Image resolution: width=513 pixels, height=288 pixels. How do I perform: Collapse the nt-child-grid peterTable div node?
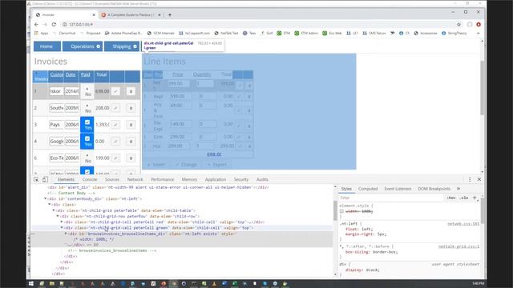click(x=54, y=210)
